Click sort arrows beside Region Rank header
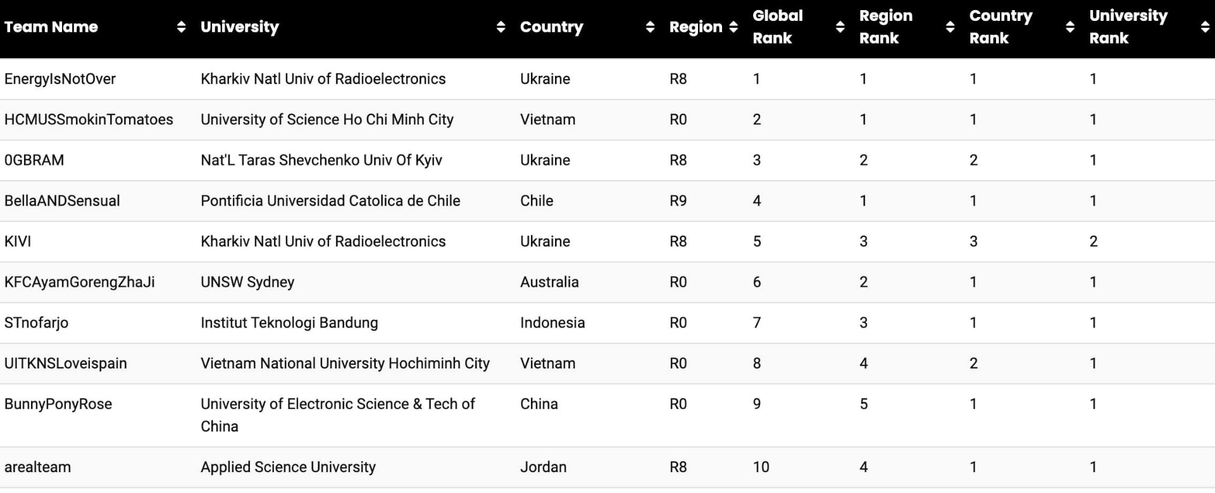The height and width of the screenshot is (493, 1215). pyautogui.click(x=950, y=27)
